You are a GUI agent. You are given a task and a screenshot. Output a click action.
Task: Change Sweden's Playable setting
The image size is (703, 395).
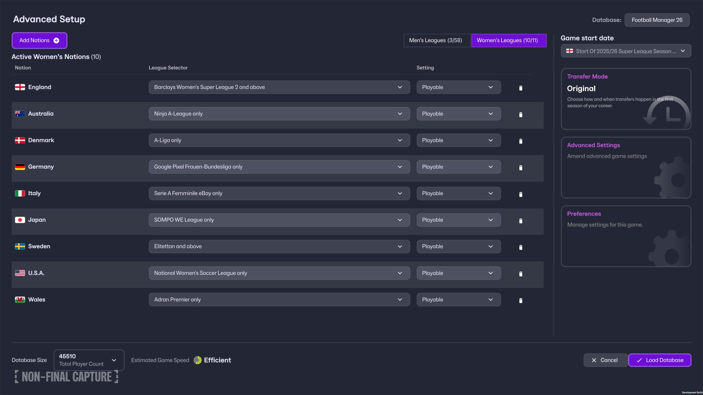point(458,246)
